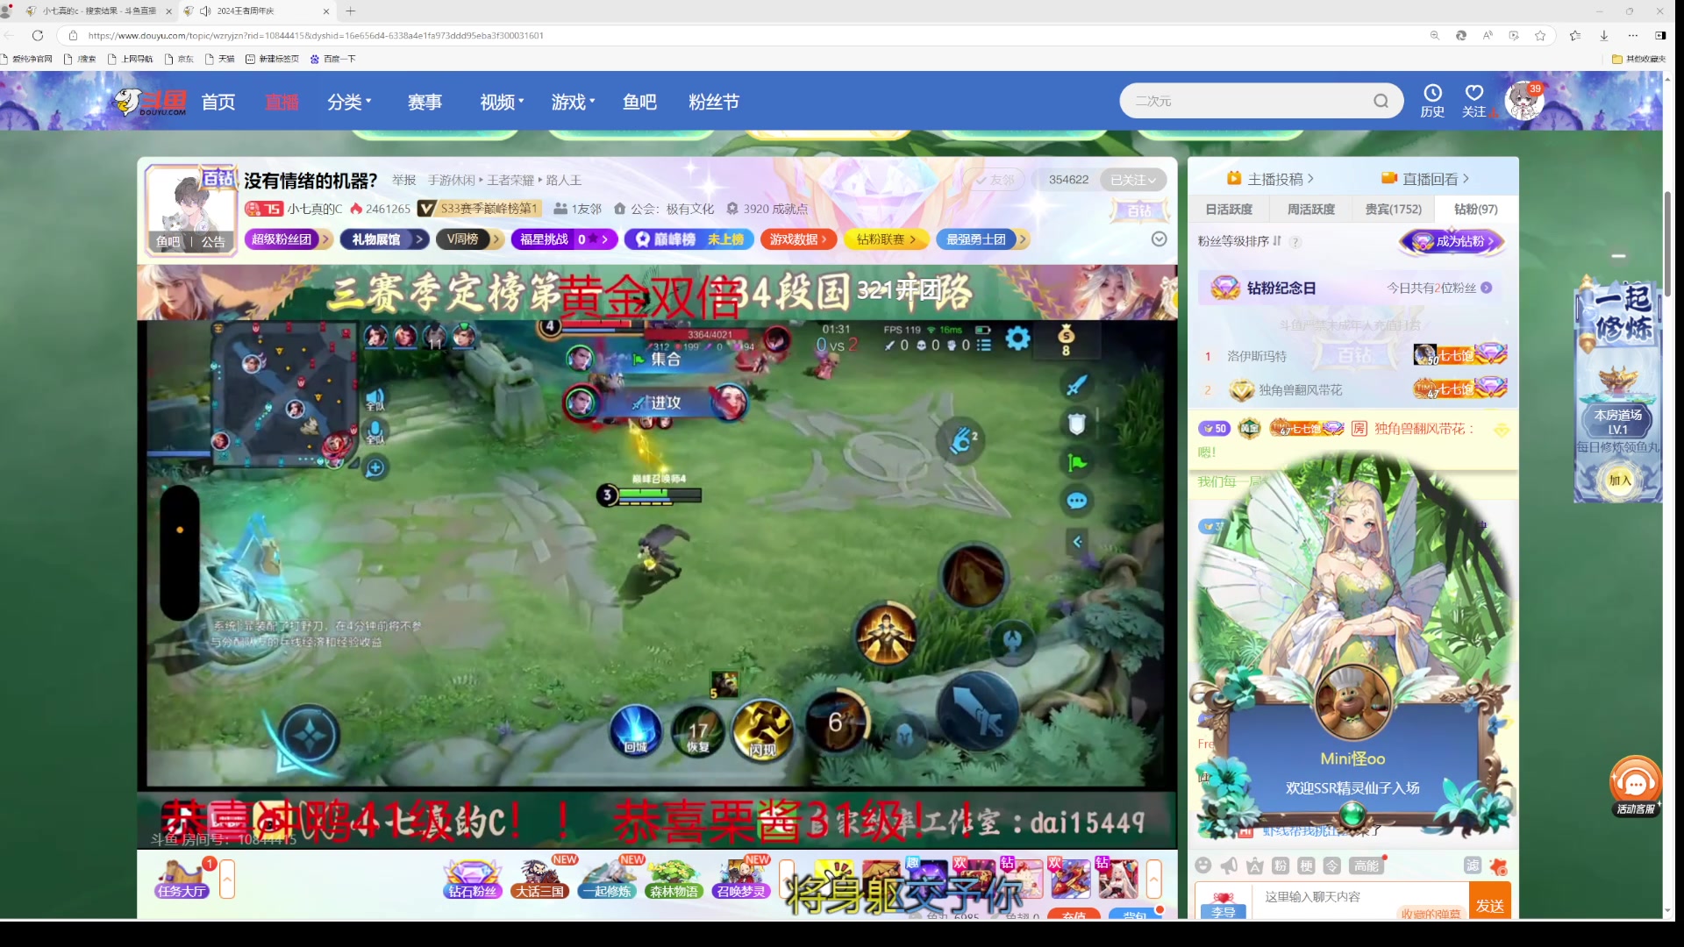Screen dimensions: 1684x947
Task: Open the 粉丝节 nav item
Action: [x=714, y=102]
